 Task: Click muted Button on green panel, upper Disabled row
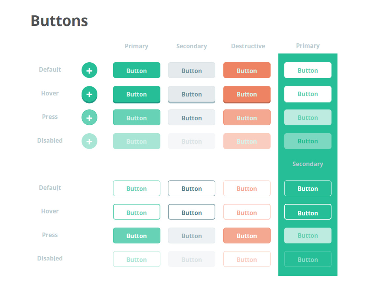tap(308, 141)
